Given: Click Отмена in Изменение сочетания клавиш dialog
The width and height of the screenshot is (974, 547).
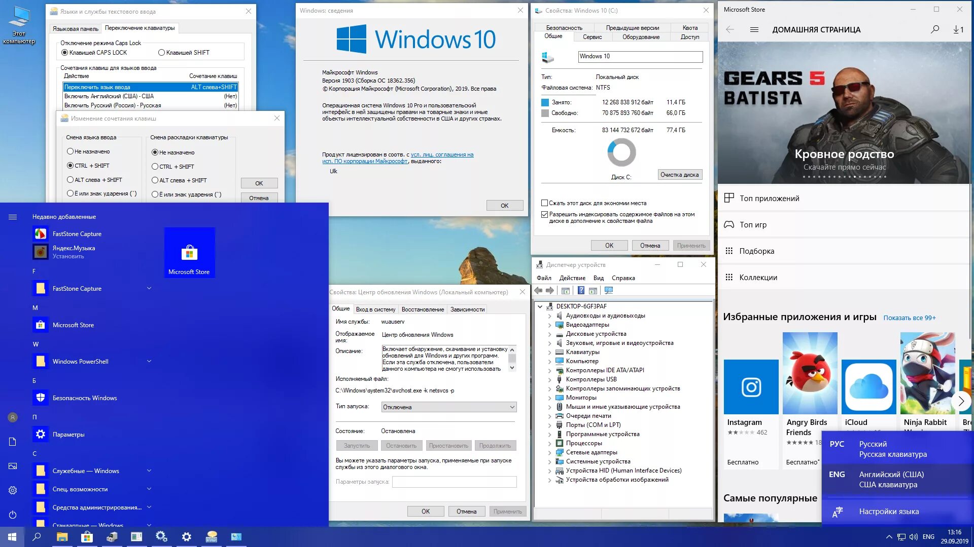Looking at the screenshot, I should [x=259, y=198].
